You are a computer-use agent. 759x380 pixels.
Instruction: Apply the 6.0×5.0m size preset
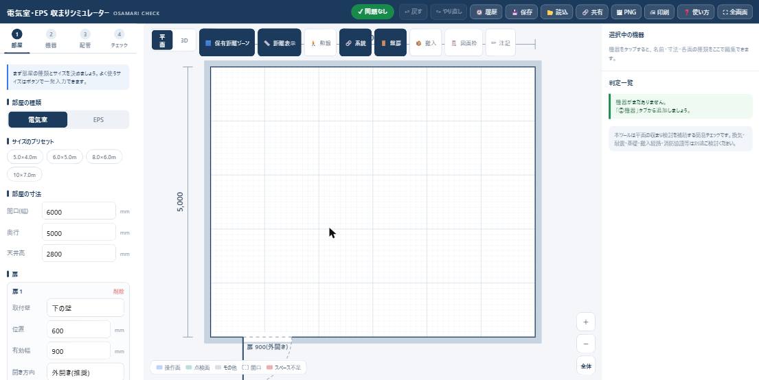65,157
